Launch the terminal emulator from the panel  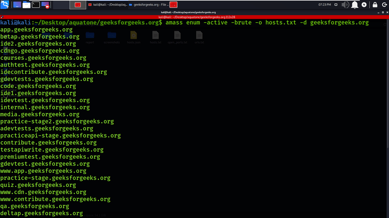coord(36,5)
